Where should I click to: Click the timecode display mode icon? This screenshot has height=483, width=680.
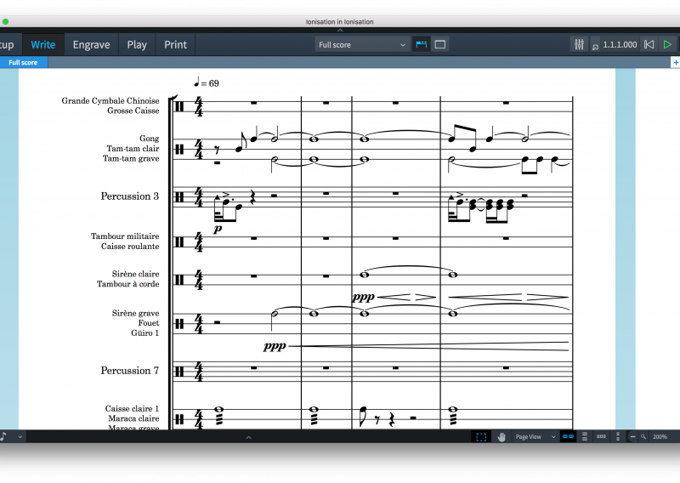coord(596,46)
